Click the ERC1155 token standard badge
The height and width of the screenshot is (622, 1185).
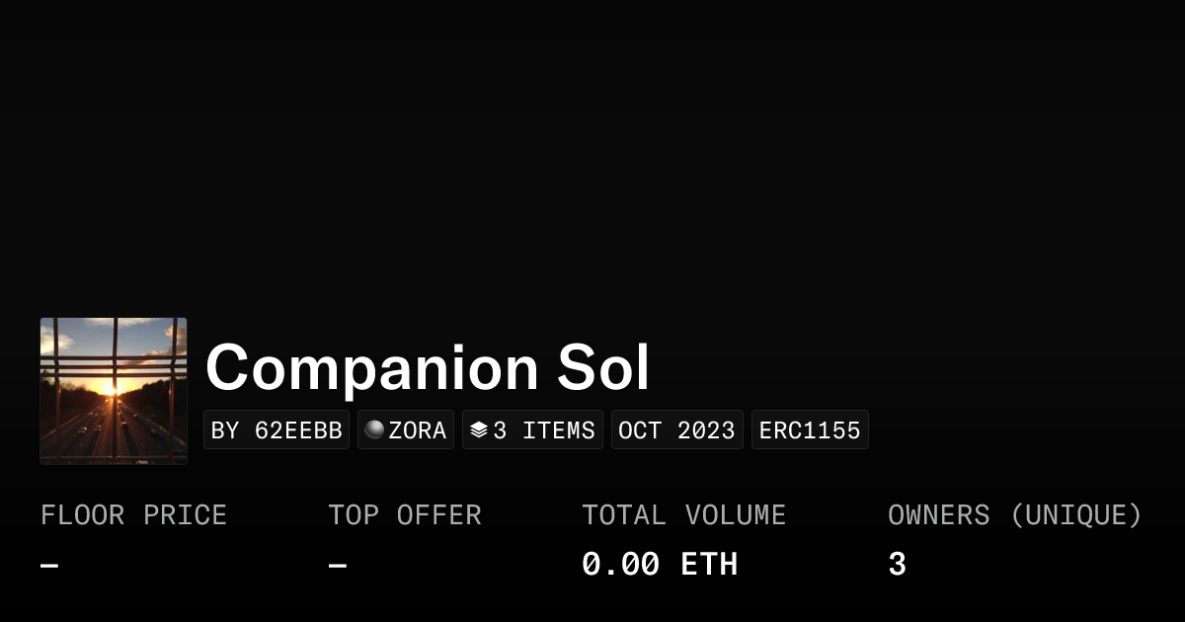810,430
